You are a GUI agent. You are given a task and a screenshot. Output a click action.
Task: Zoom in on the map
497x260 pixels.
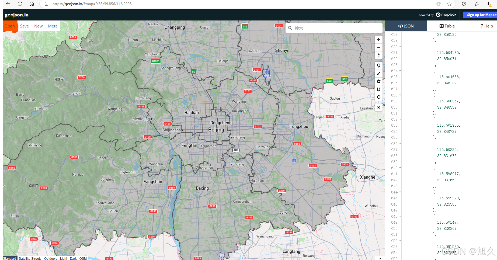coord(378,40)
